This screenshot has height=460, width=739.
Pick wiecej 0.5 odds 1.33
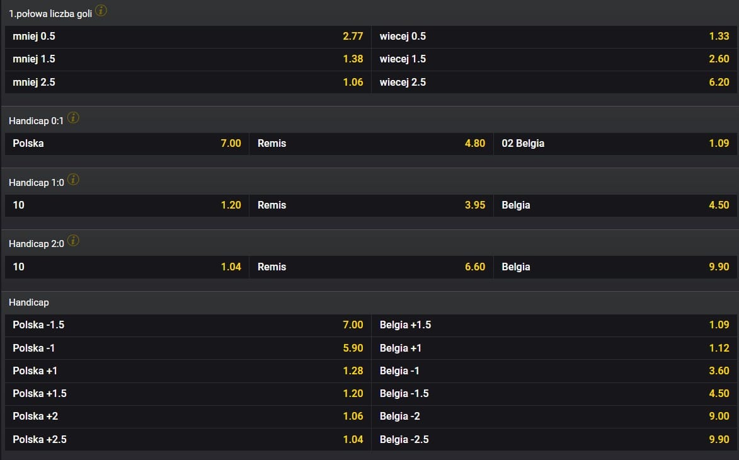pyautogui.click(x=554, y=37)
